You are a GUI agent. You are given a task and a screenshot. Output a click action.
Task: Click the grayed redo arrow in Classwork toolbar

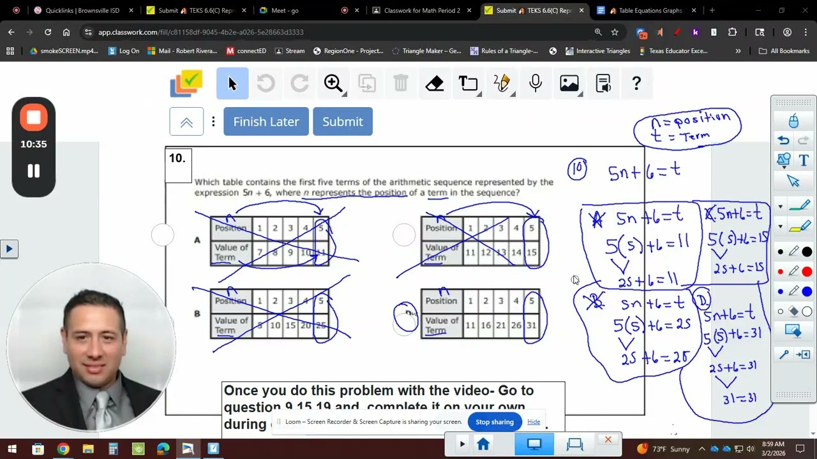tap(299, 84)
